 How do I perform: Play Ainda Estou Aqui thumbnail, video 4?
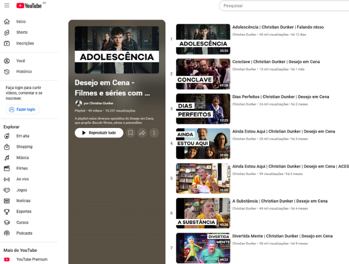tap(203, 143)
